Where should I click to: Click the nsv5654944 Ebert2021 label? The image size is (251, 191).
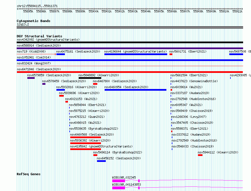pyautogui.click(x=87, y=105)
